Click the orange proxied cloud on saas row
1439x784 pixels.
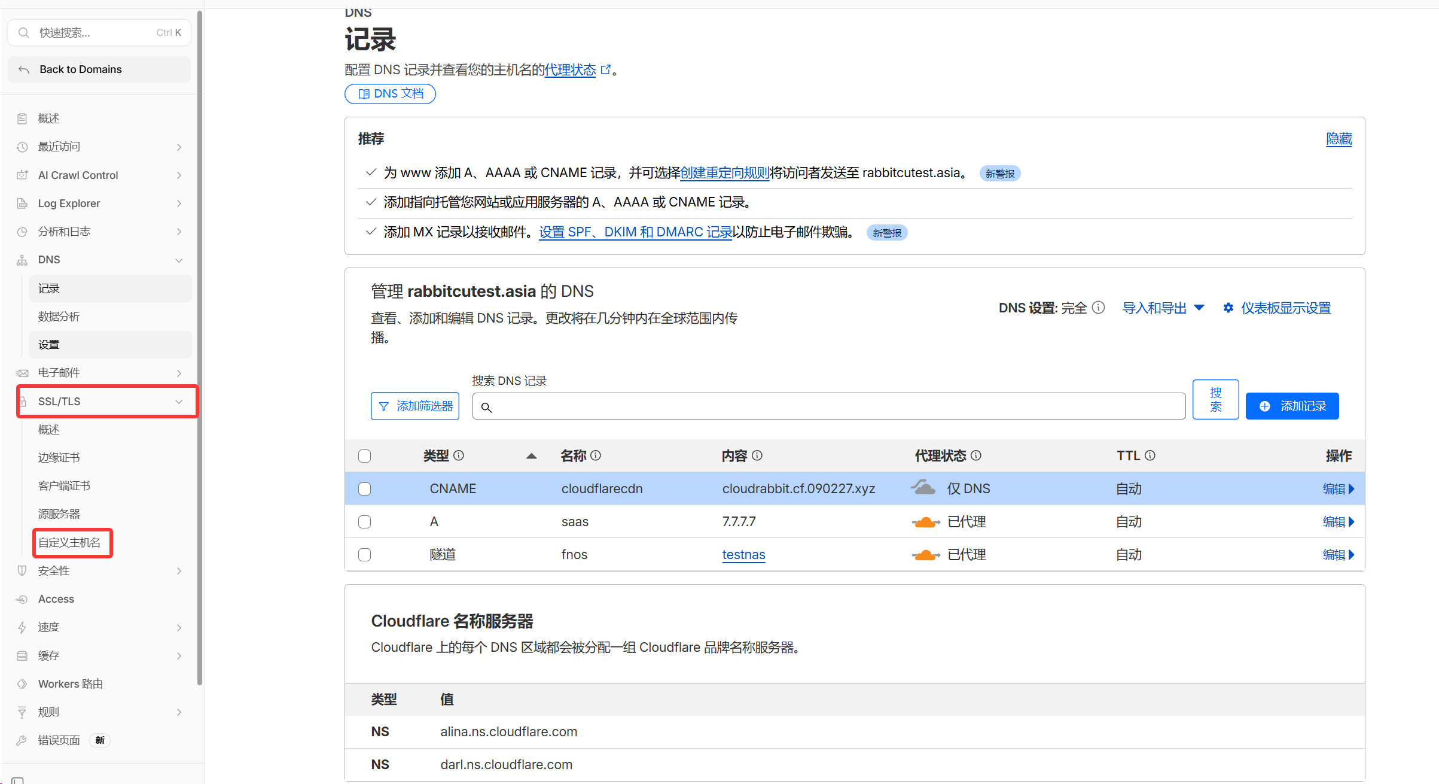coord(925,522)
